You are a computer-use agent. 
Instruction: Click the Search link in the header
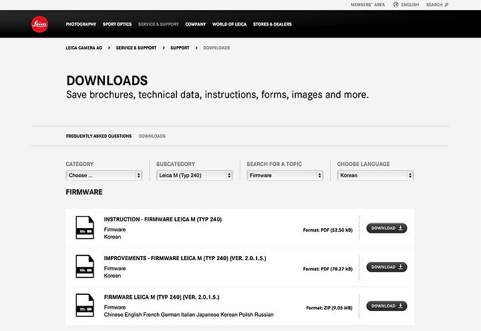[434, 5]
